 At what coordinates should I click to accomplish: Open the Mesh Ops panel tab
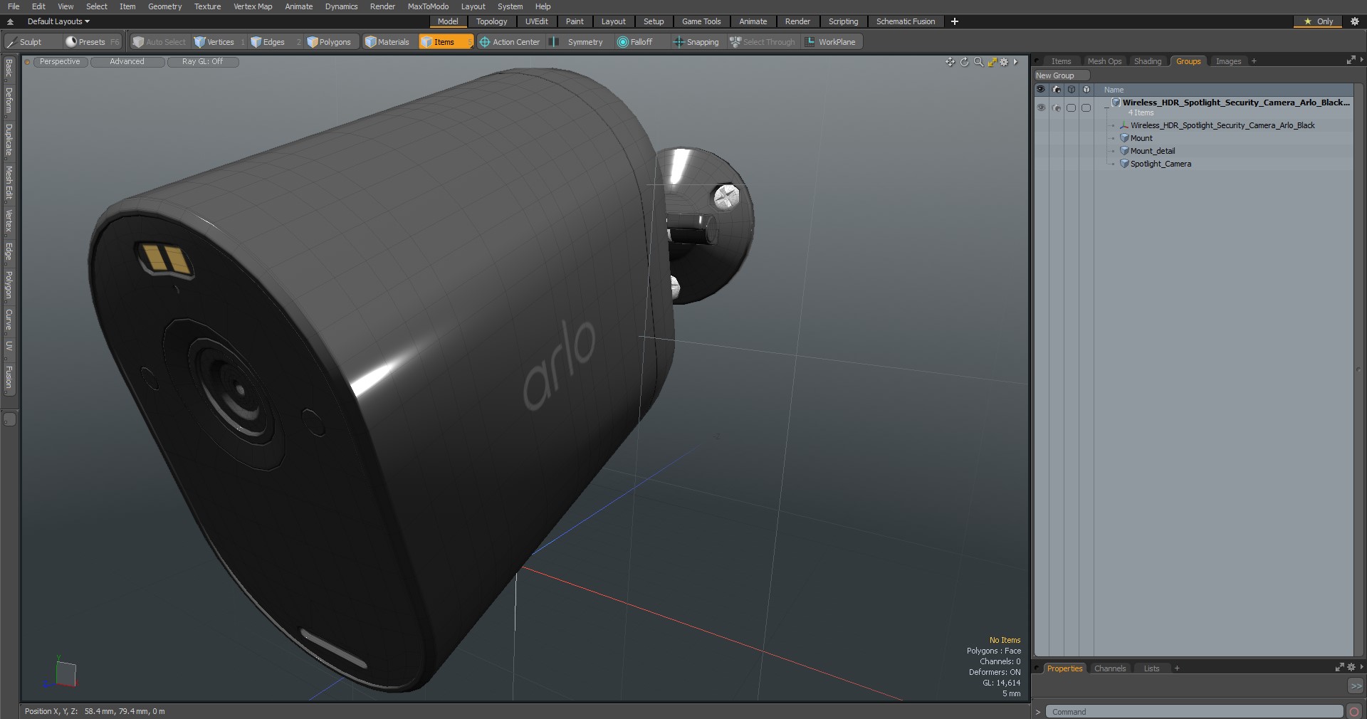1104,61
